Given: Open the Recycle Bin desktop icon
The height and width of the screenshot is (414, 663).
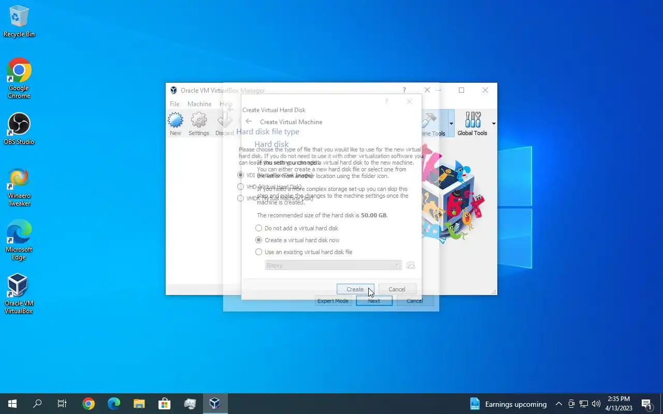Looking at the screenshot, I should [19, 22].
